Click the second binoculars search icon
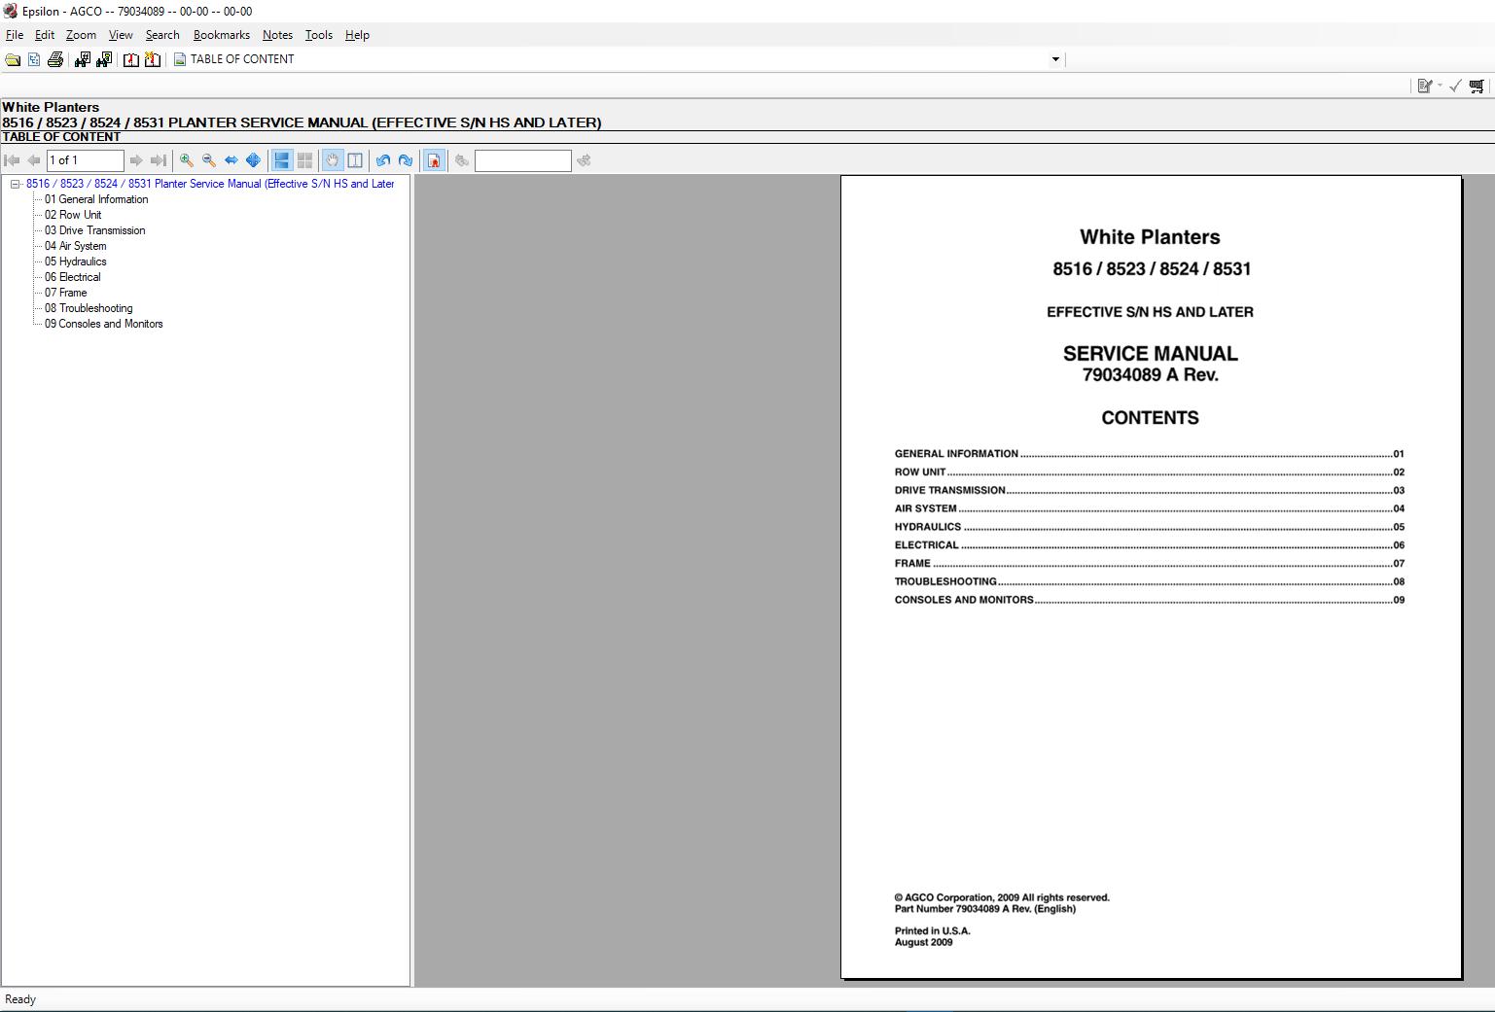Image resolution: width=1495 pixels, height=1012 pixels. point(104,59)
